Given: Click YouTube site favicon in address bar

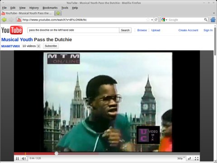Looking at the screenshot, I should tap(19, 19).
